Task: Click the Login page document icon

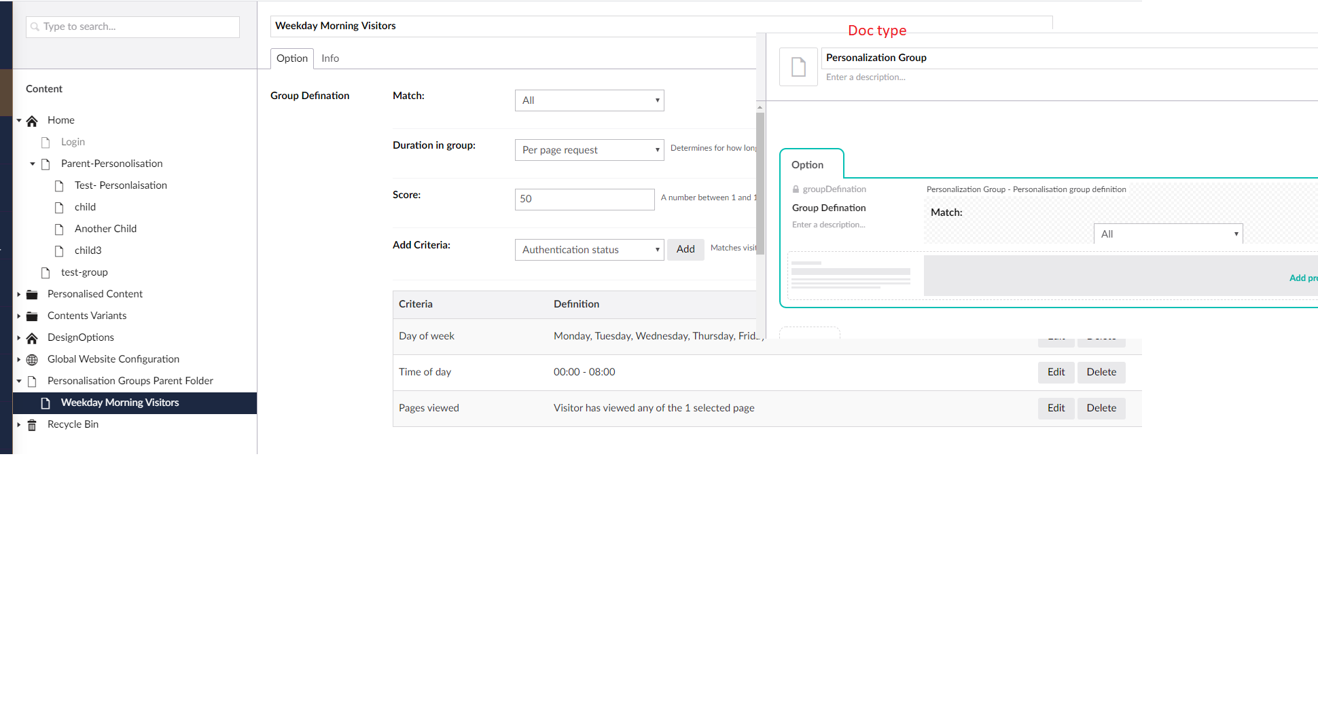Action: point(46,143)
